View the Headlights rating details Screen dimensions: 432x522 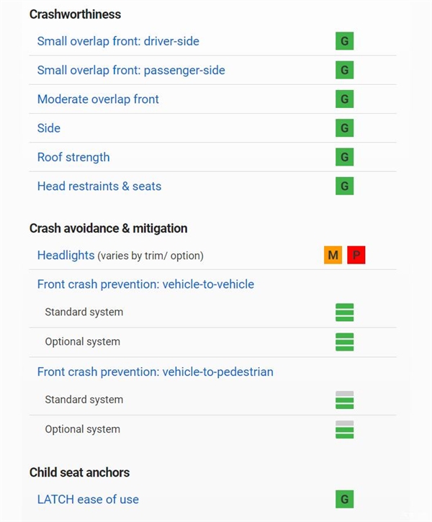[66, 255]
